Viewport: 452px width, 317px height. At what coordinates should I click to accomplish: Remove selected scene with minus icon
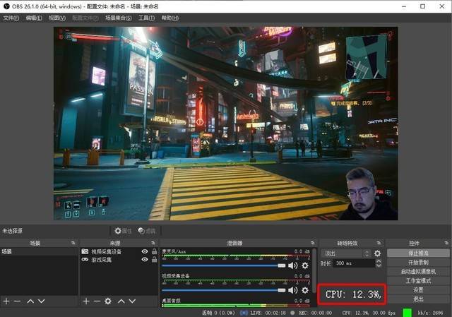click(17, 301)
